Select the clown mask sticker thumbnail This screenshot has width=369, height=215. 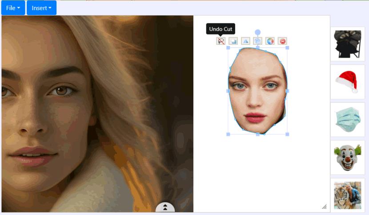click(x=348, y=157)
